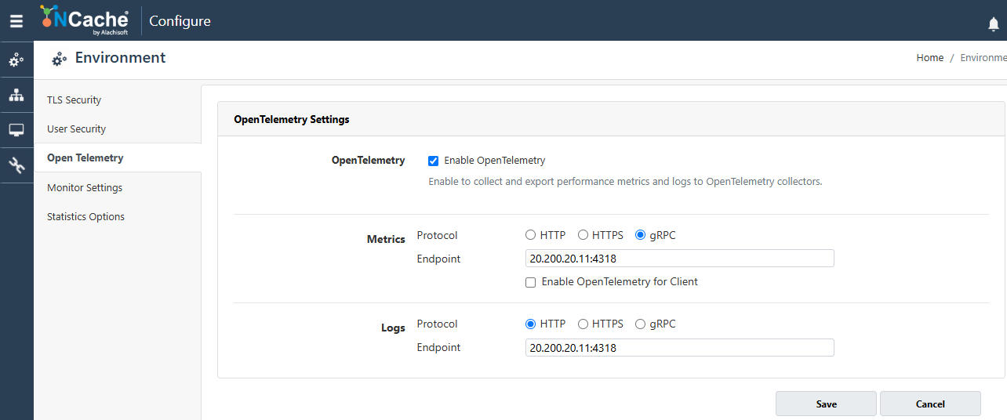
Task: Open the gears settings sidebar icon
Action: 16,60
